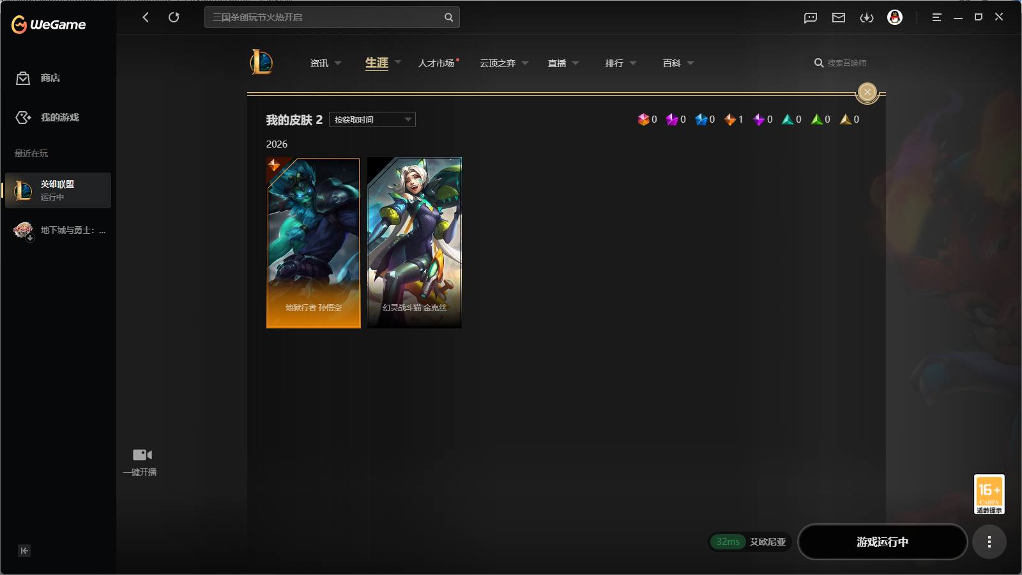Click the 一键开播 camera icon
This screenshot has width=1022, height=575.
pos(142,455)
